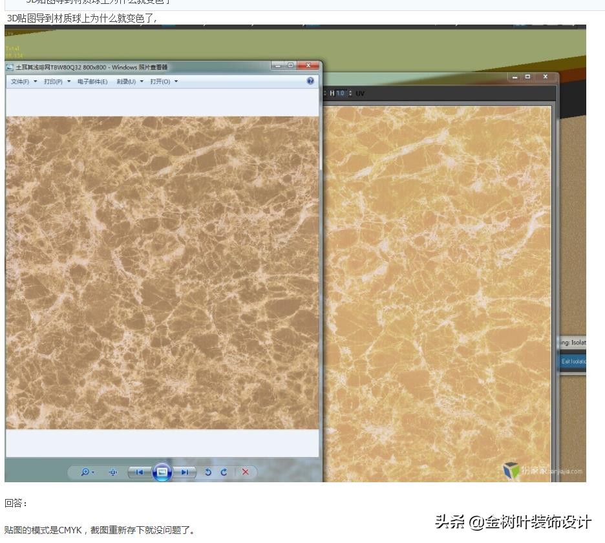Open the zoom magnifier in Photo Viewer
This screenshot has height=543, width=605.
click(x=85, y=473)
